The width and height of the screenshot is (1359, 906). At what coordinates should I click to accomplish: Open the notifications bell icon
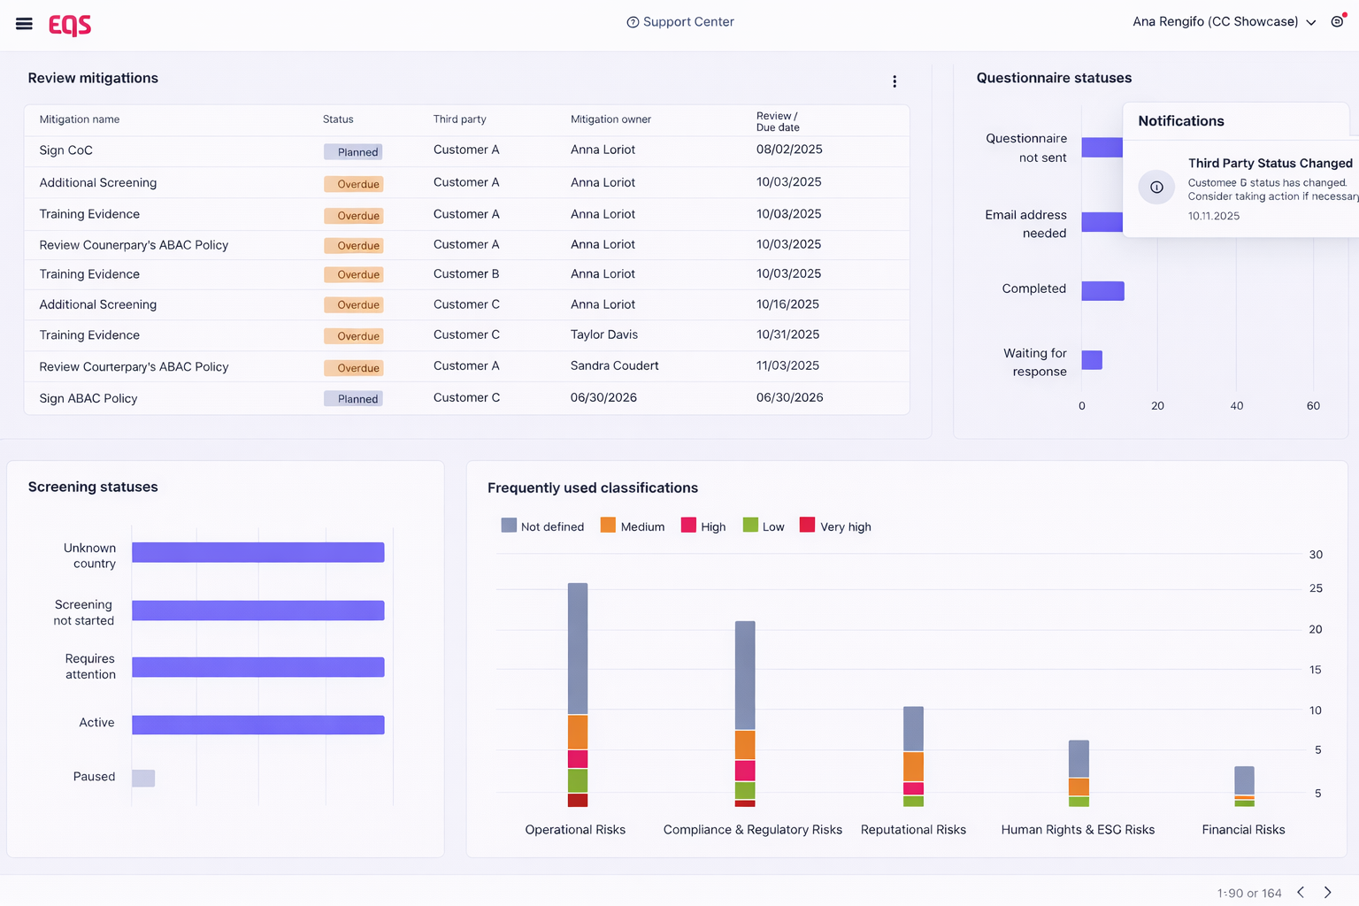(x=1337, y=21)
